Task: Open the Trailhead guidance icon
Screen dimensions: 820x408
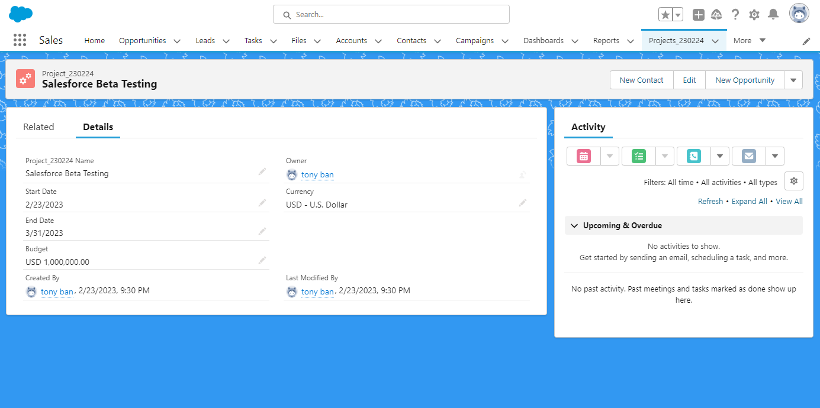Action: [716, 15]
